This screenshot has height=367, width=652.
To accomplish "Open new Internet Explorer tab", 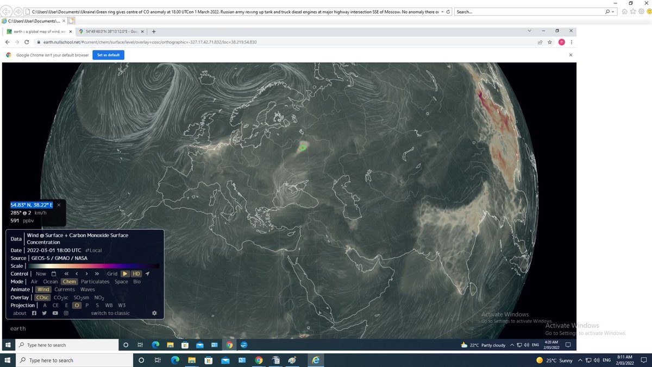I will click(x=71, y=21).
